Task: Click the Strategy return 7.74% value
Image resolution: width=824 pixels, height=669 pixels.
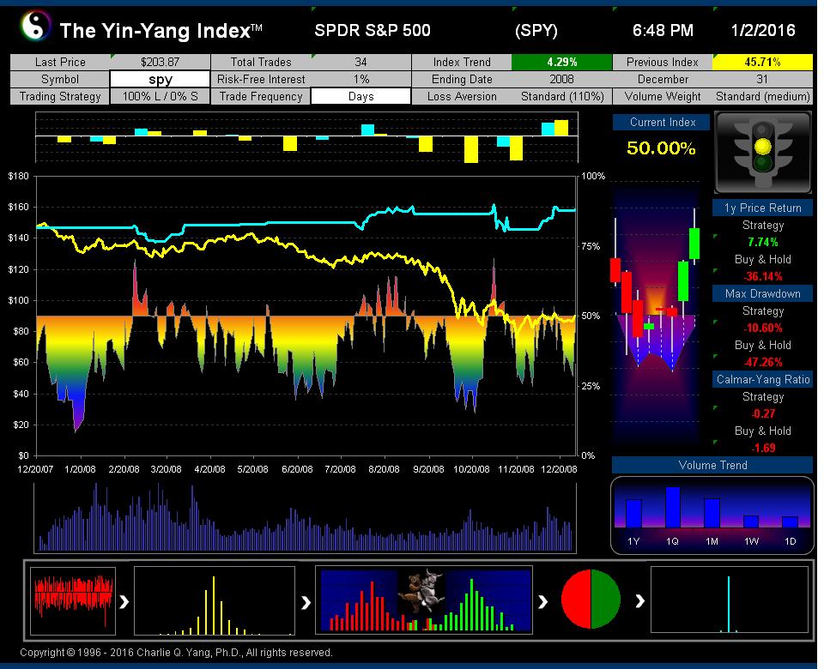Action: click(762, 242)
